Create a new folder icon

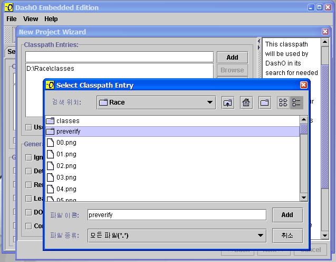pyautogui.click(x=265, y=103)
